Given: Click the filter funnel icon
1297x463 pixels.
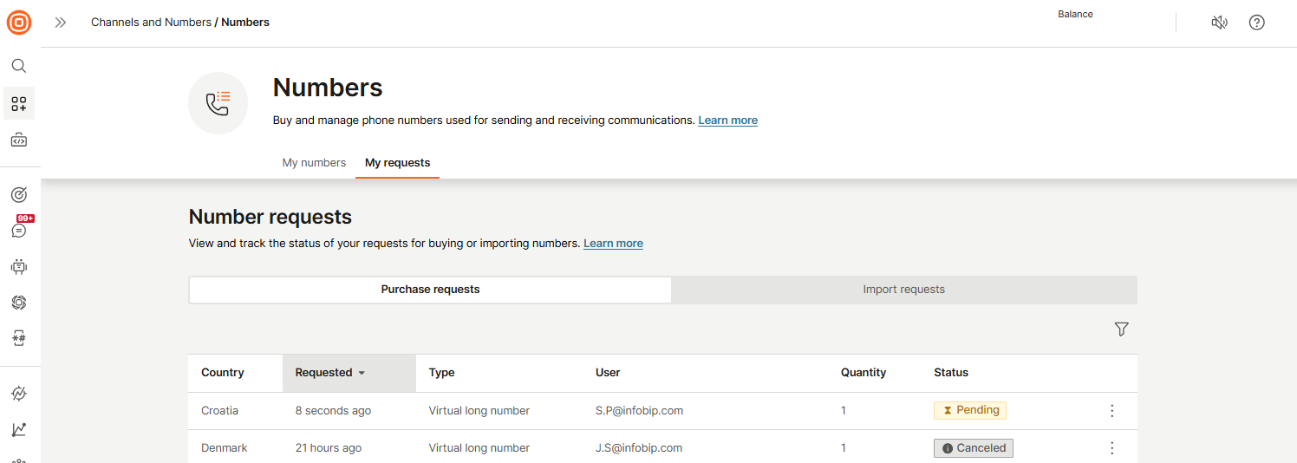Looking at the screenshot, I should point(1121,329).
